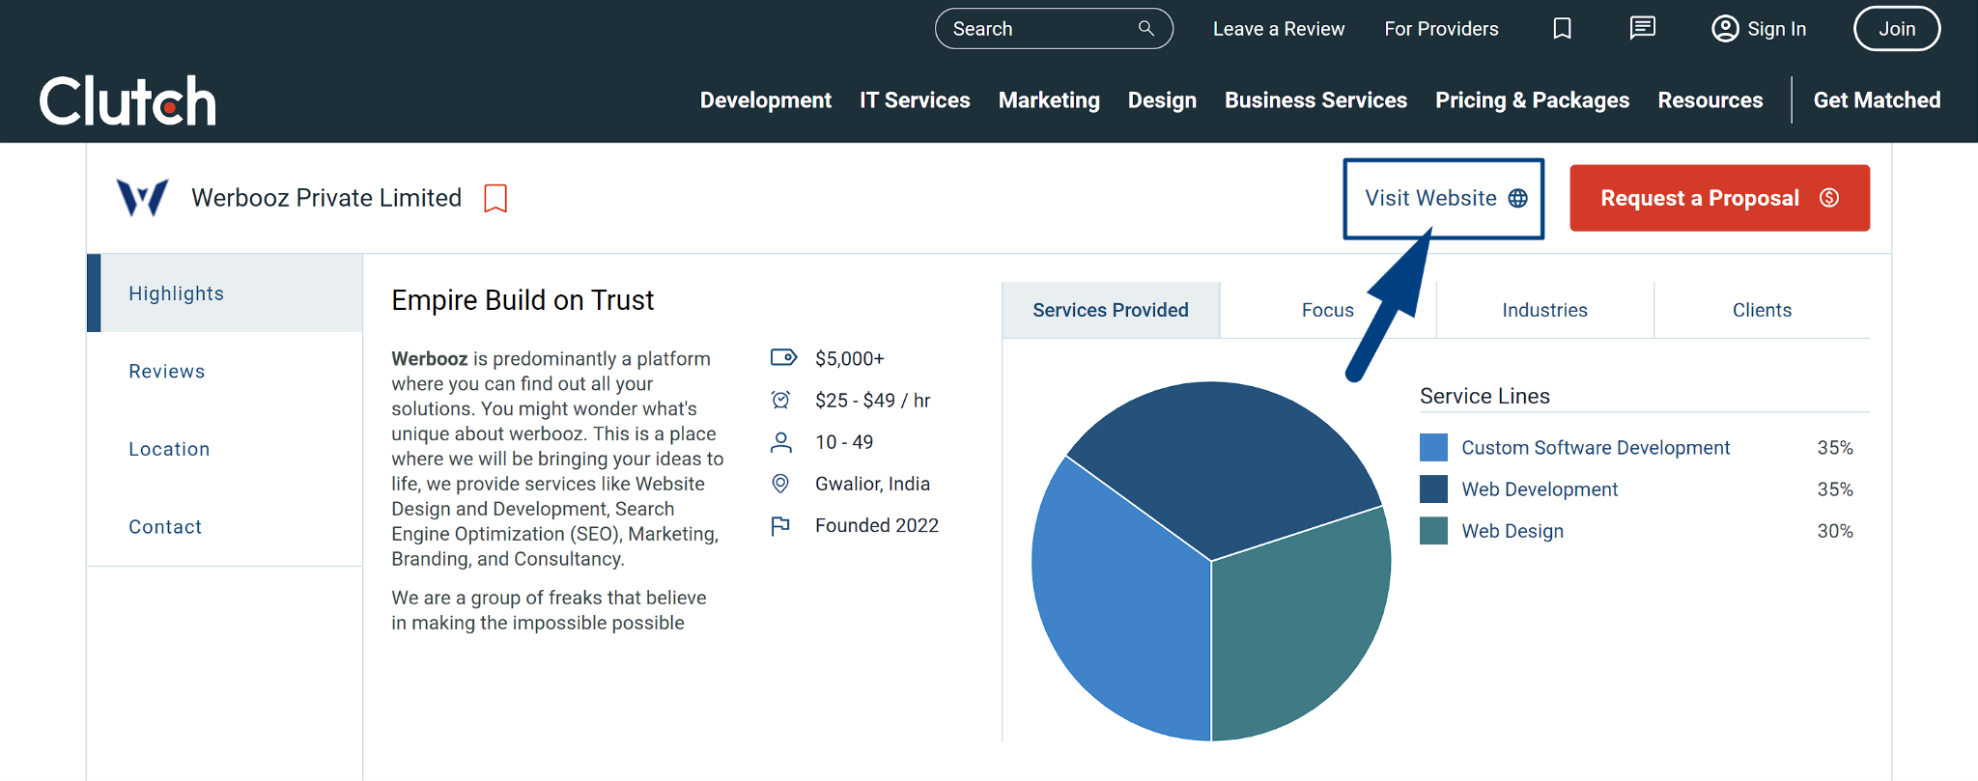Click the Service Lines heading
The height and width of the screenshot is (781, 1978).
(1484, 396)
